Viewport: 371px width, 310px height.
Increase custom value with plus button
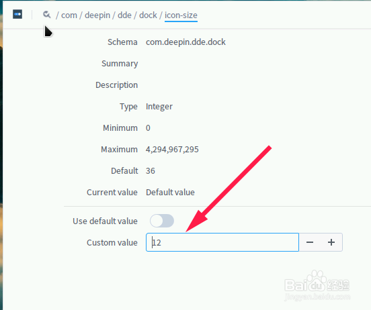point(331,242)
